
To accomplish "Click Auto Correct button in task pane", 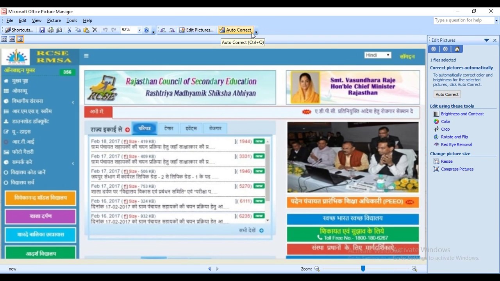I will point(447,94).
